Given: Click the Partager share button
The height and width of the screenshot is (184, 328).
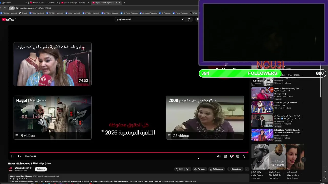Looking at the screenshot, I should (199, 169).
